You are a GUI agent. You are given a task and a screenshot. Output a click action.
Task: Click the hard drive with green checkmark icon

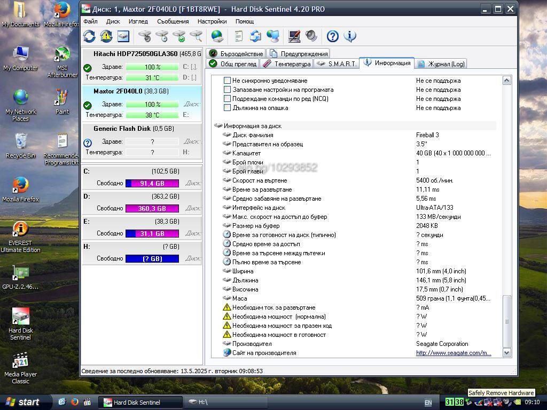point(179,36)
